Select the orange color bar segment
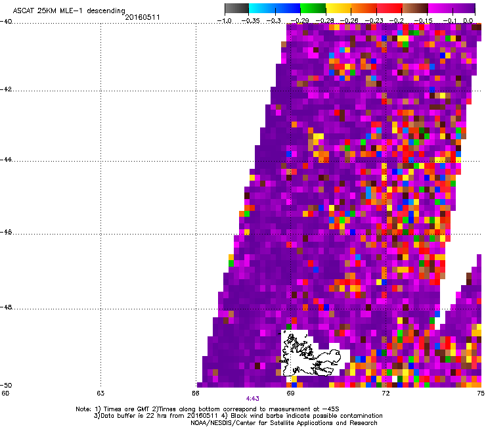Screen dimensions: 486x427 [x=364, y=9]
